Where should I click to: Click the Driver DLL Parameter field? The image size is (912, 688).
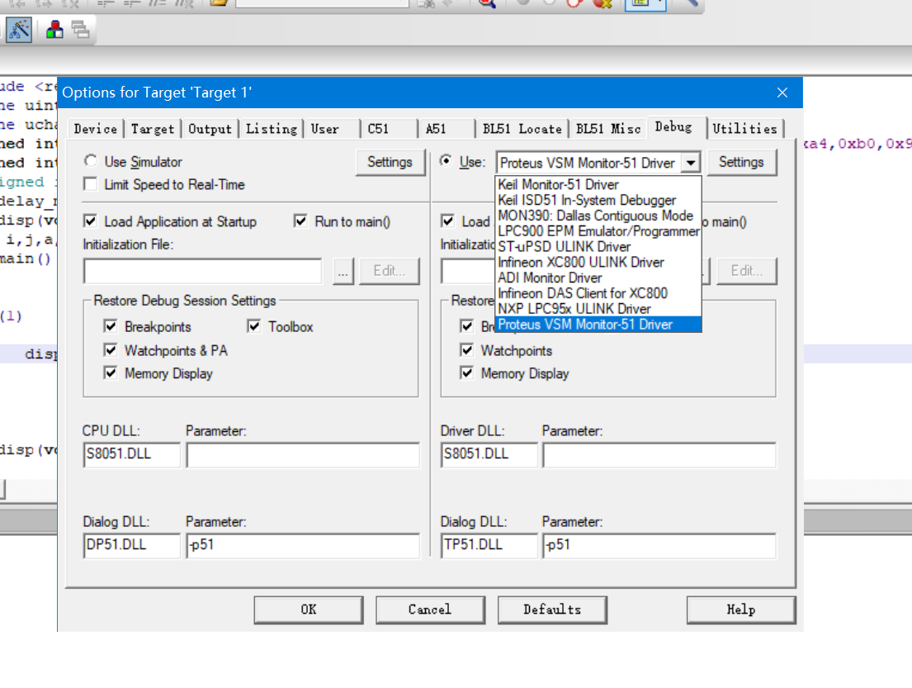pos(659,454)
